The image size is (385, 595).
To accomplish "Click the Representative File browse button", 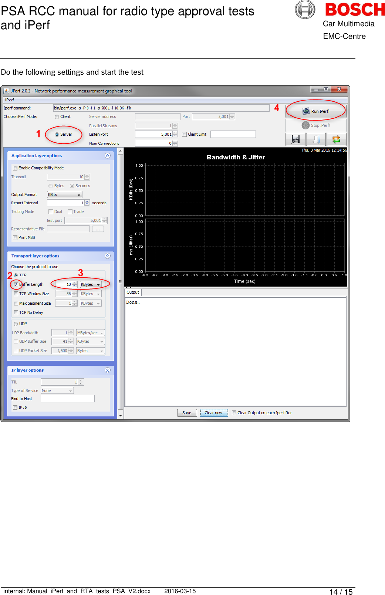I will [x=98, y=229].
